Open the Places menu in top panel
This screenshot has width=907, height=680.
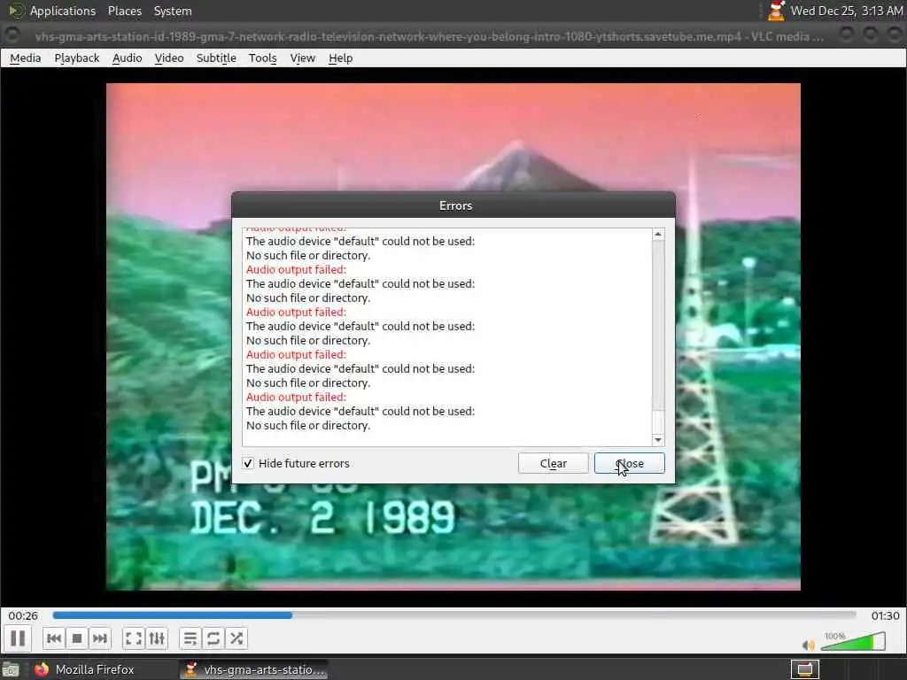click(x=125, y=11)
